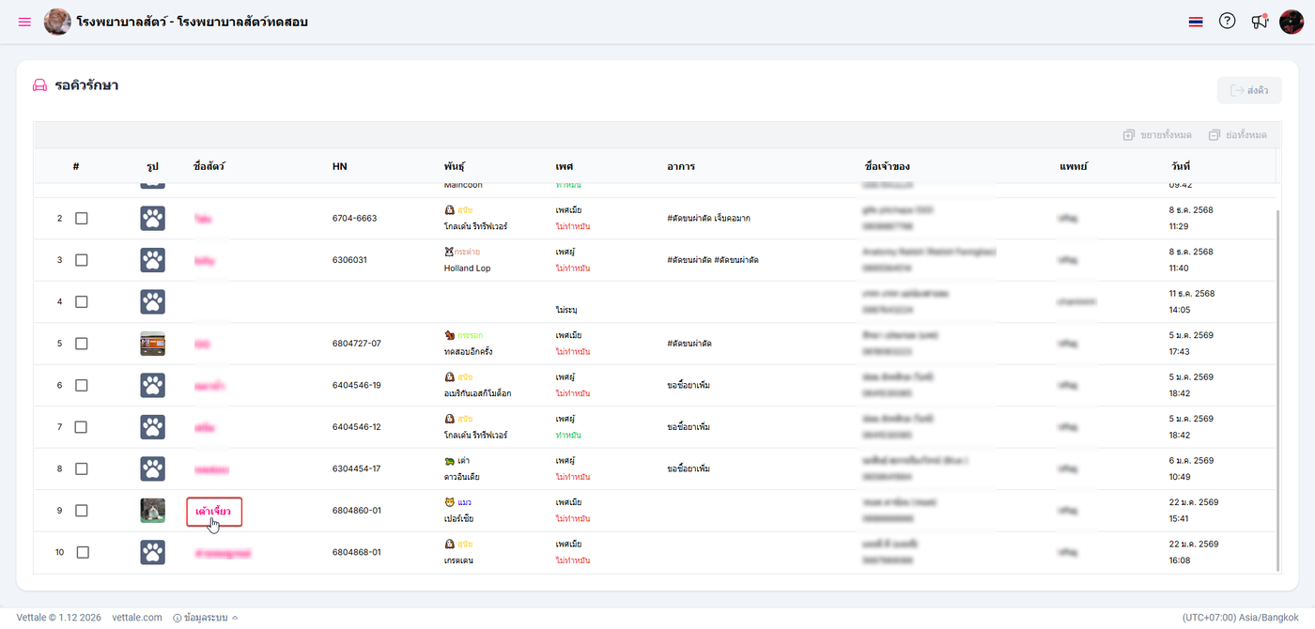The width and height of the screenshot is (1315, 629).
Task: Click paw placeholder image in row 4
Action: [x=152, y=301]
